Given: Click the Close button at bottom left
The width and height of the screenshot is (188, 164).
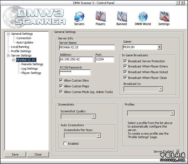Looking at the screenshot, I should [38, 154].
